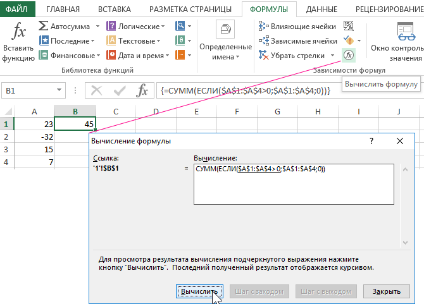
Task: Switch to the РАЗМЕТКА СТРАНИЦЫ tab
Action: coord(190,9)
